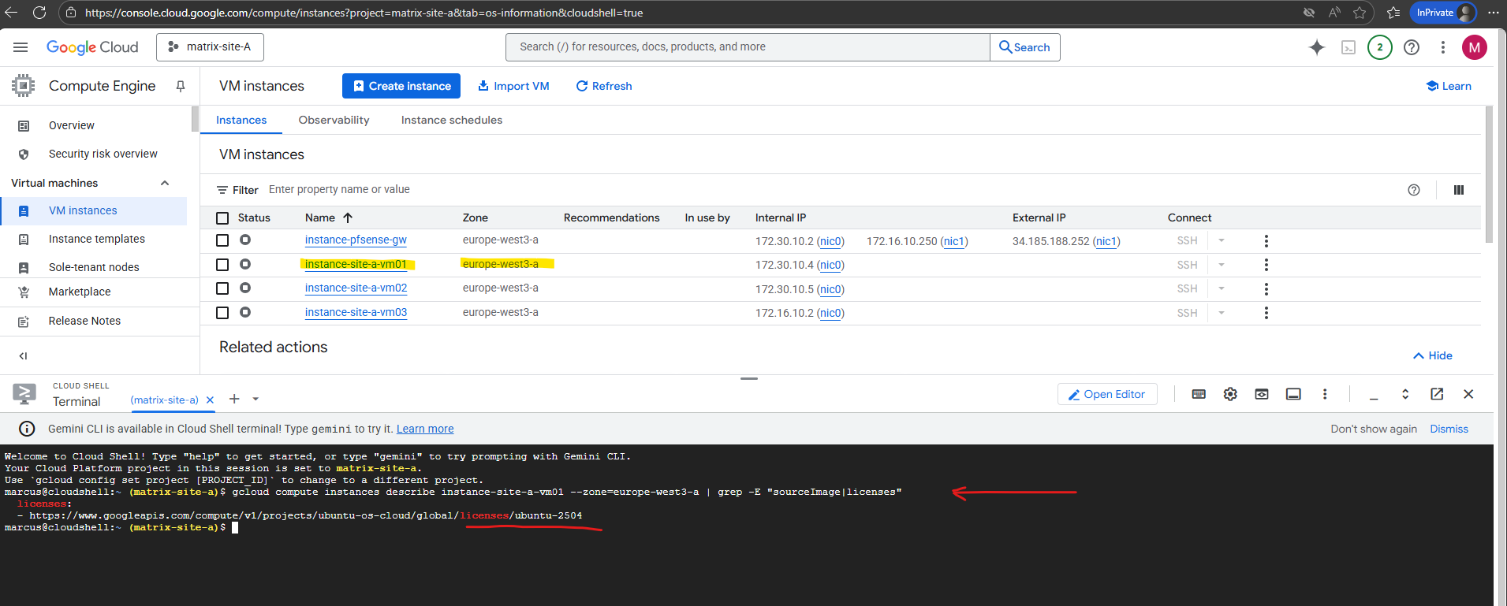
Task: Collapse the Virtual machines sidebar section
Action: coord(165,183)
